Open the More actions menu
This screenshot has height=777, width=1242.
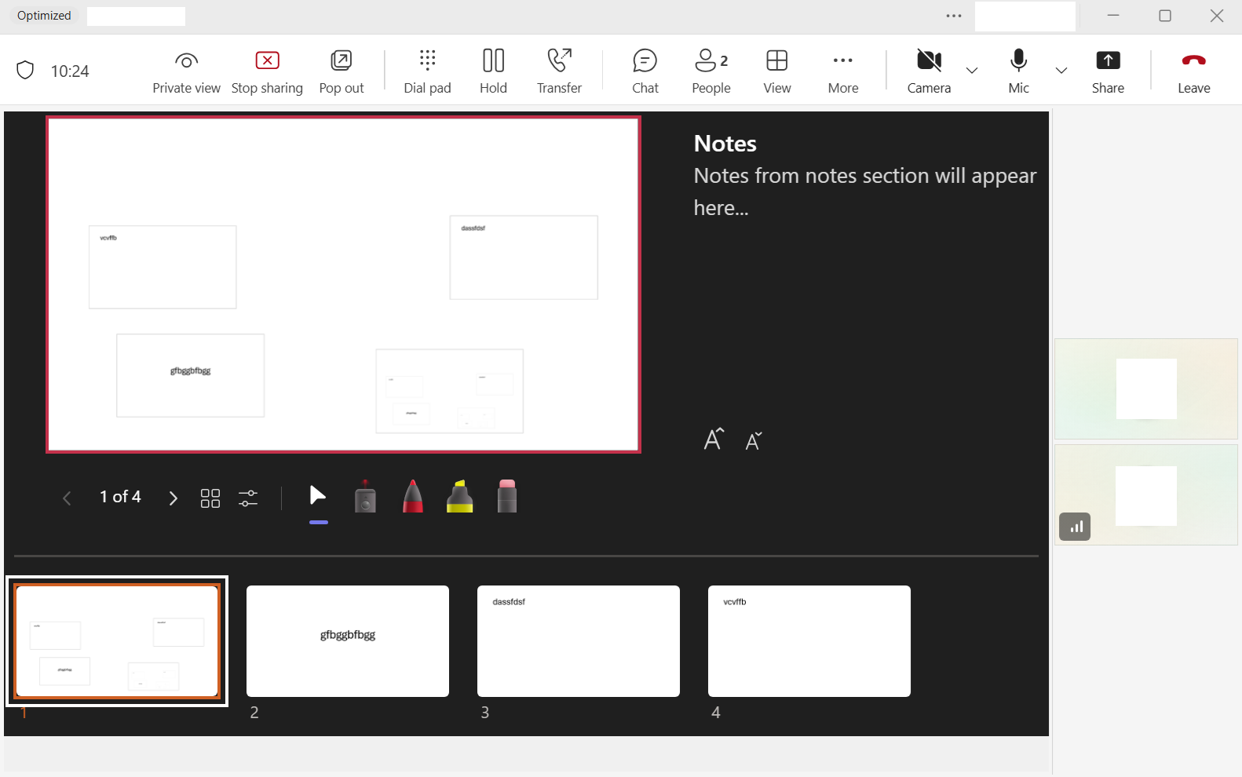843,71
